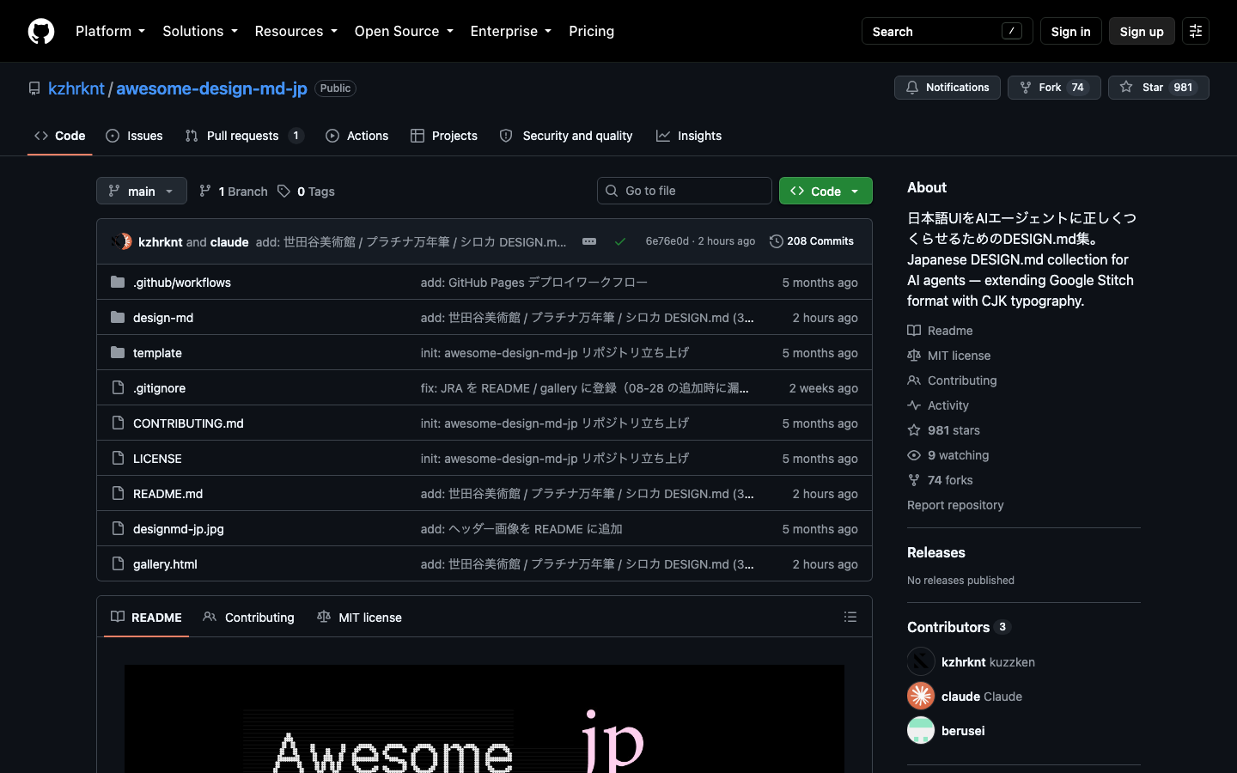1237x773 pixels.
Task: Expand the Enterprise menu
Action: [511, 31]
